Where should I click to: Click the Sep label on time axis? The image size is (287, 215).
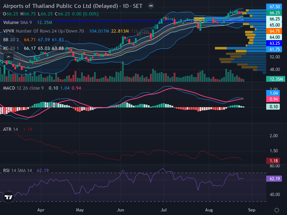[252, 210]
